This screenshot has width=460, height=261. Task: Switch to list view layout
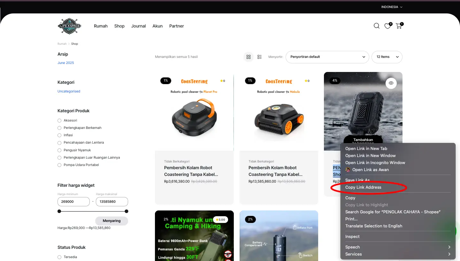pyautogui.click(x=259, y=57)
